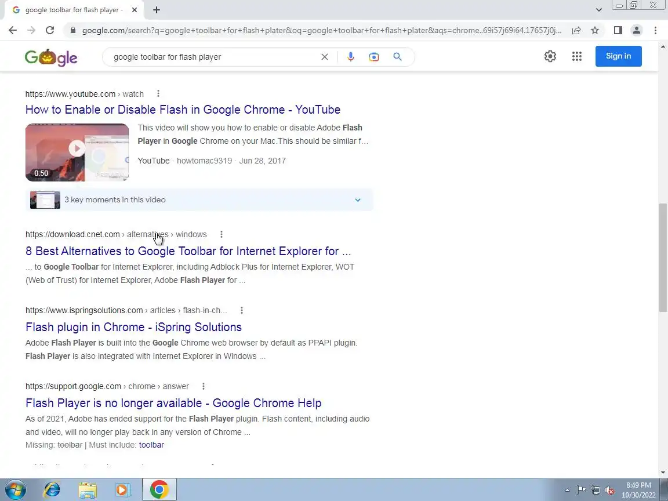Click the scrollbar up arrow
Image resolution: width=668 pixels, height=501 pixels.
click(663, 46)
